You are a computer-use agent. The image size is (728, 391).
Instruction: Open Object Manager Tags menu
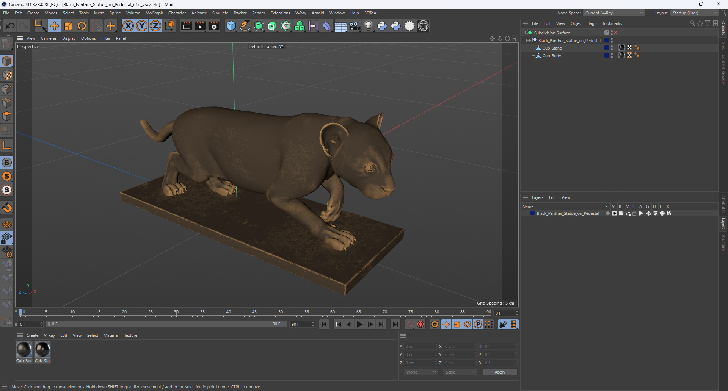coord(592,23)
